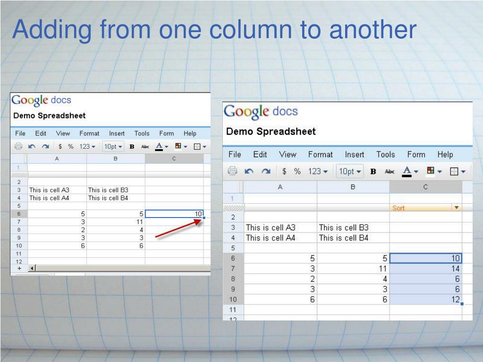The image size is (483, 362).
Task: Select cell 'This is cell B4' in left spreadsheet
Action: click(x=116, y=198)
